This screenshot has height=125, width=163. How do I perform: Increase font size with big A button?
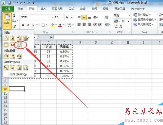[x=67, y=17]
